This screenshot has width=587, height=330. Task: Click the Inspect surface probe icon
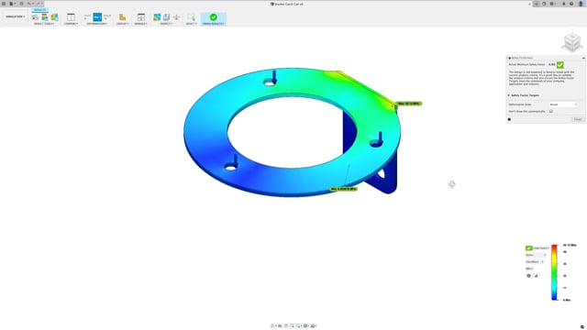tap(157, 17)
